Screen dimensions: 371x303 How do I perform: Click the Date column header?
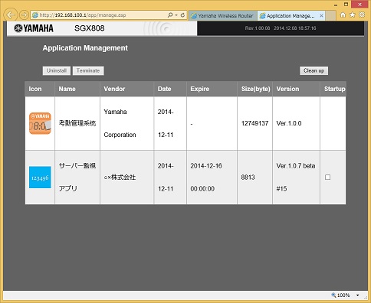point(170,89)
